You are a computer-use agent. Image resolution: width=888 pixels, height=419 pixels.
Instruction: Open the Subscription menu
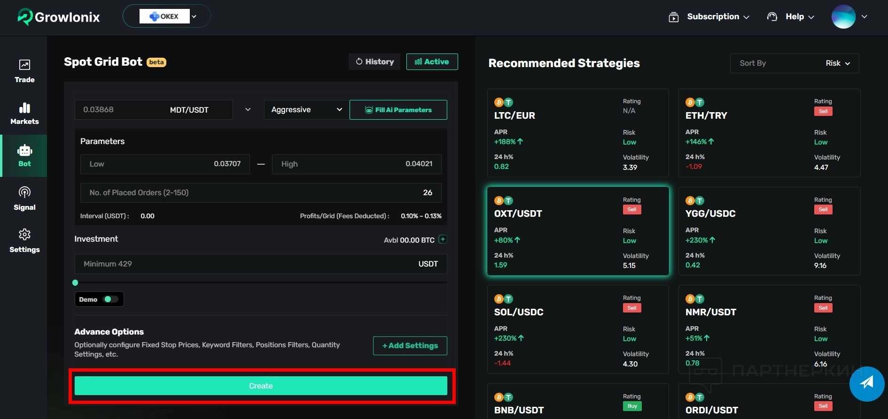pyautogui.click(x=709, y=17)
